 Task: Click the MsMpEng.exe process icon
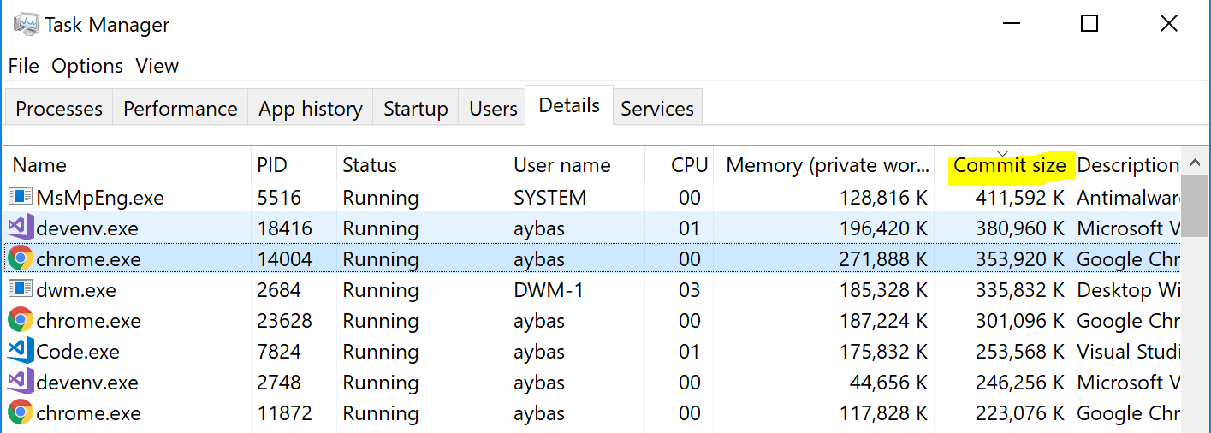click(20, 197)
